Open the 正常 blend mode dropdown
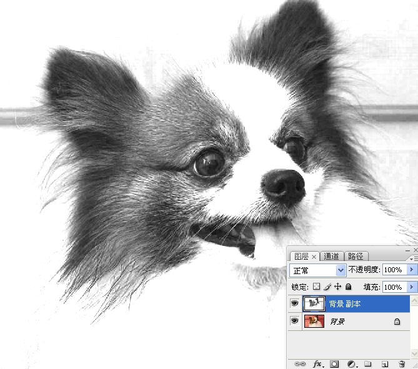This screenshot has height=369, width=418. pyautogui.click(x=318, y=270)
